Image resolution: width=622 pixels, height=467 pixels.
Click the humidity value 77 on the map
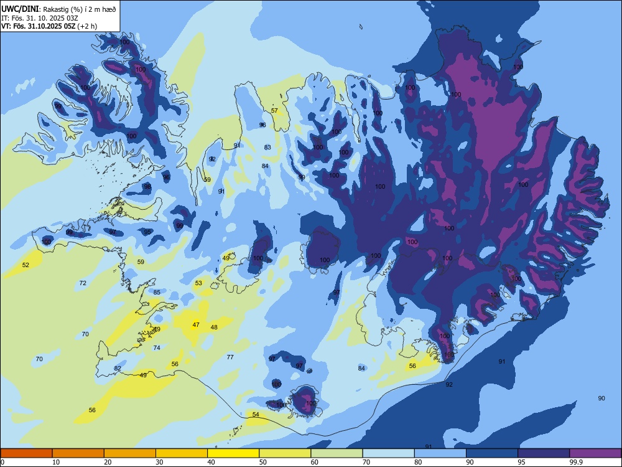[230, 357]
